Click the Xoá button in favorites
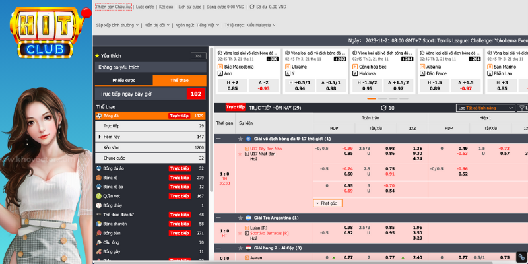This screenshot has width=528, height=264. (197, 56)
